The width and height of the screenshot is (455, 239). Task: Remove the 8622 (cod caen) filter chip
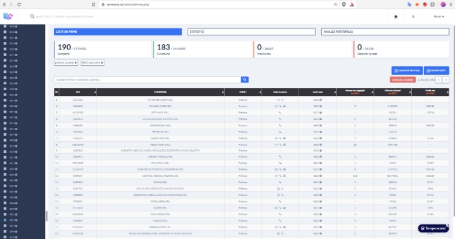pyautogui.click(x=102, y=63)
